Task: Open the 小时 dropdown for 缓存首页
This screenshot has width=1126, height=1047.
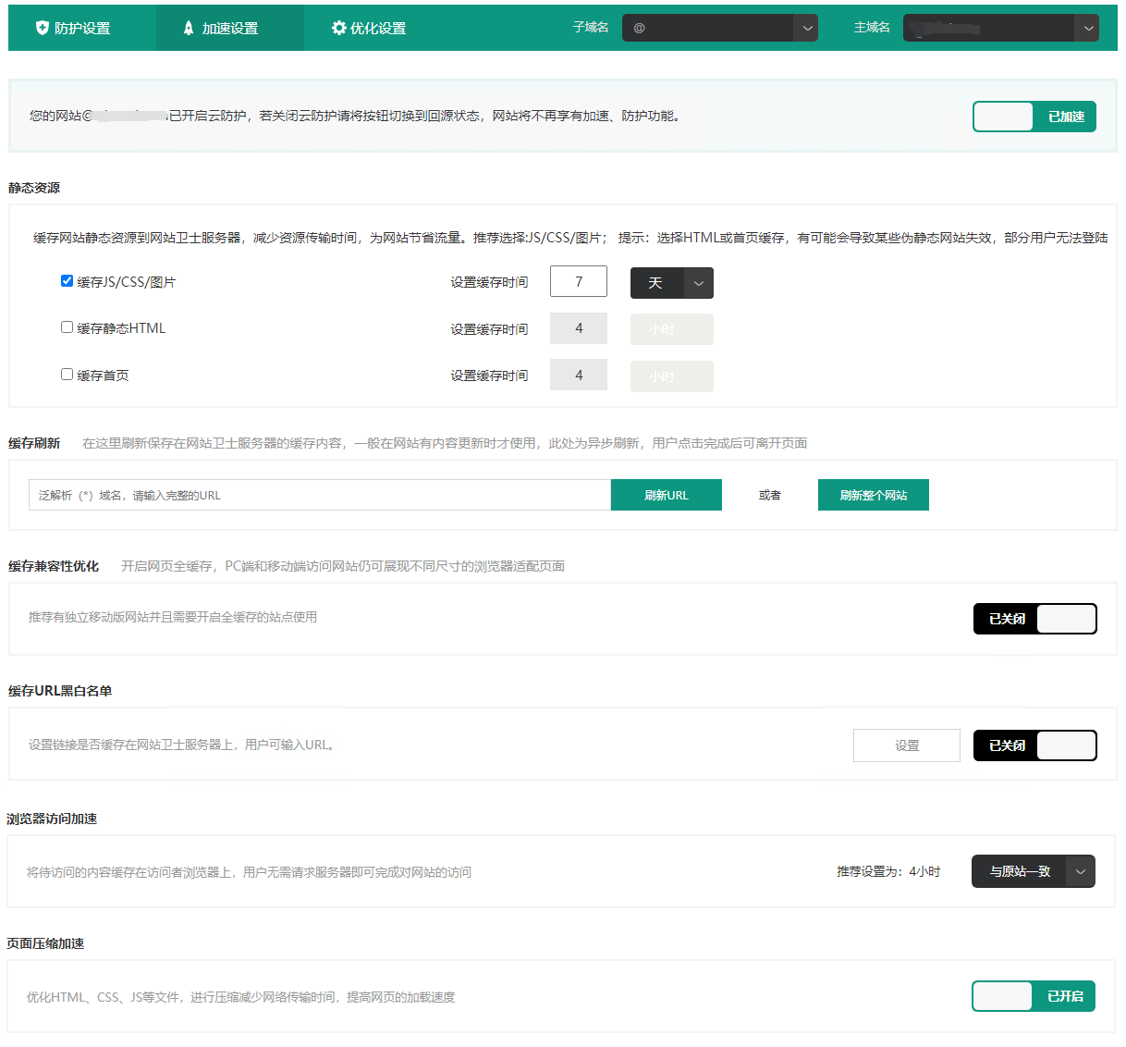Action: 672,376
